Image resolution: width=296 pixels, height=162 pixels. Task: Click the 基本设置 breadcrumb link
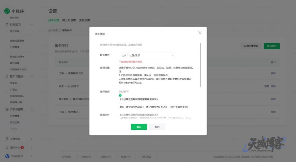click(53, 30)
